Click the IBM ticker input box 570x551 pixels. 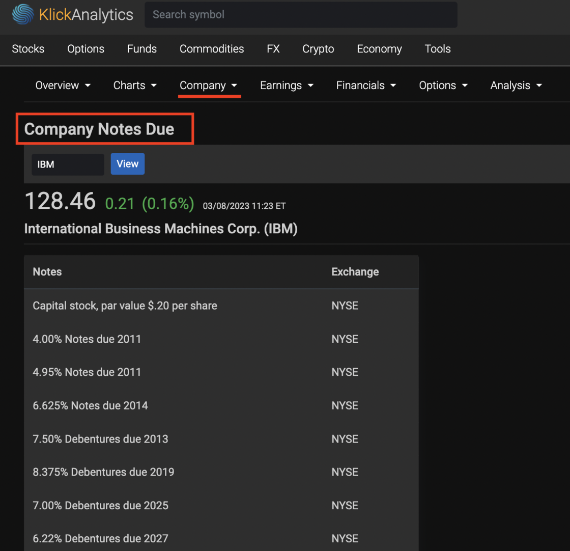point(68,164)
